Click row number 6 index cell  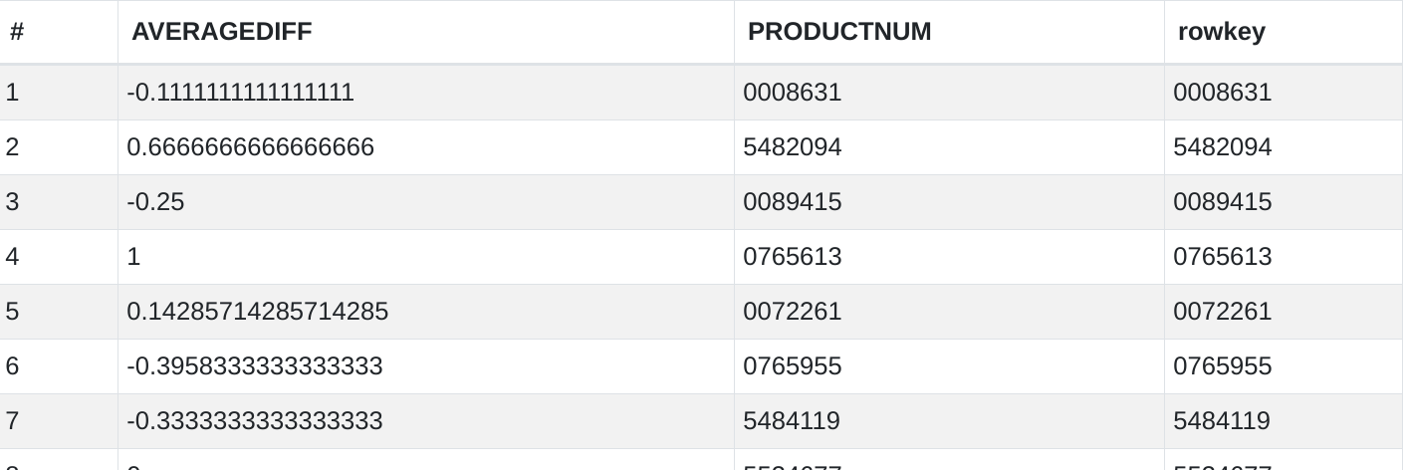click(12, 366)
